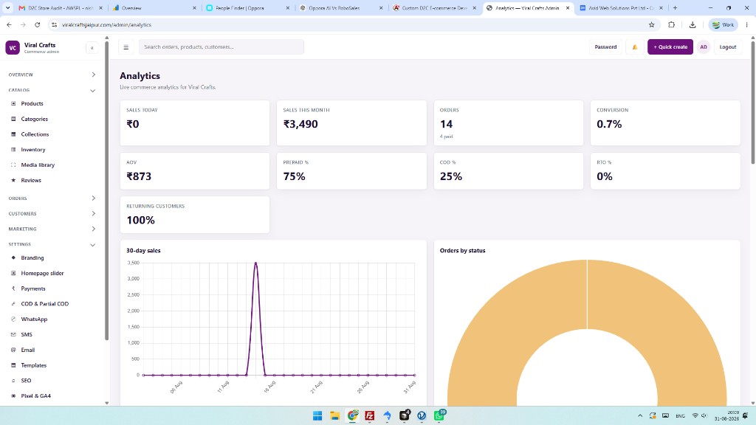
Task: Click the Templates sidebar icon
Action: (13, 365)
